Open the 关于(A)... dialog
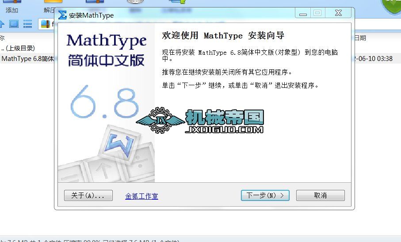 click(88, 196)
